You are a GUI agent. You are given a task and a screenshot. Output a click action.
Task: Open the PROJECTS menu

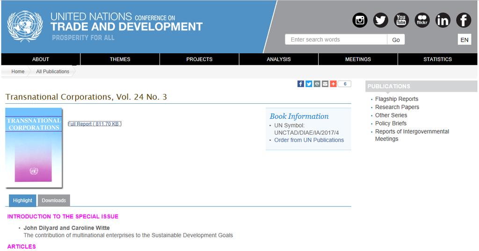pos(199,59)
